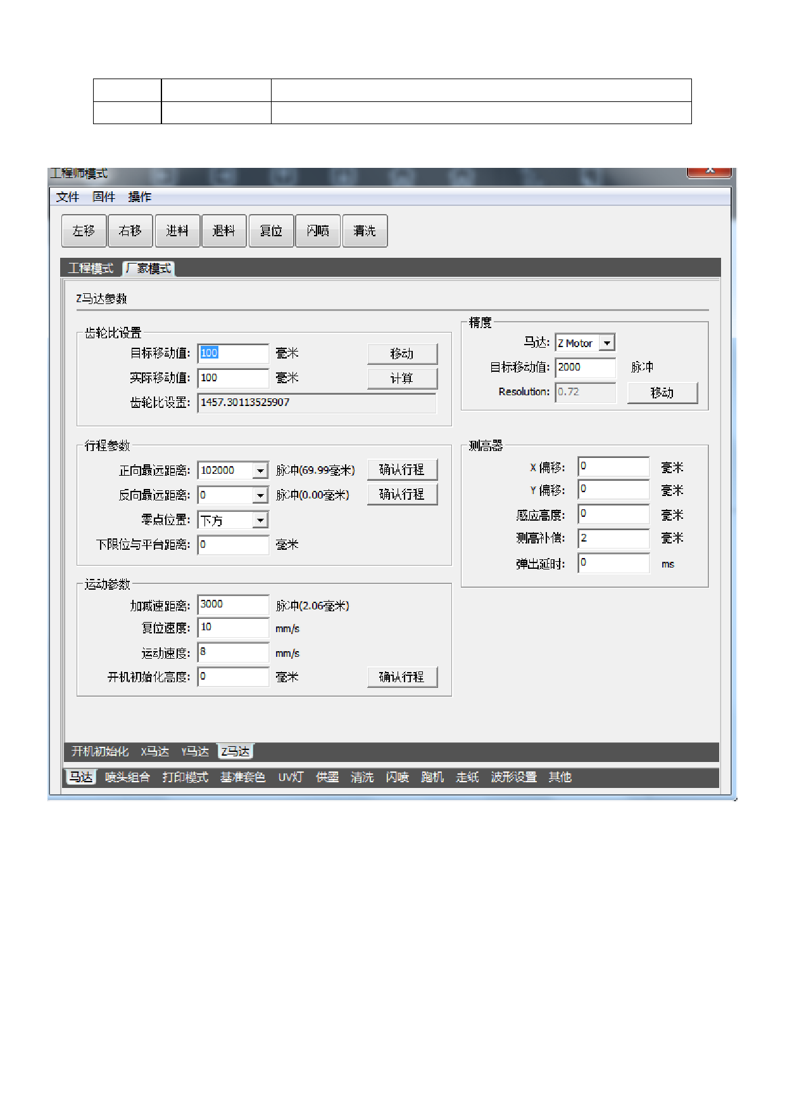Click the 测高补偿 input field
Viewport: 785px width, 1111px height.
613,538
